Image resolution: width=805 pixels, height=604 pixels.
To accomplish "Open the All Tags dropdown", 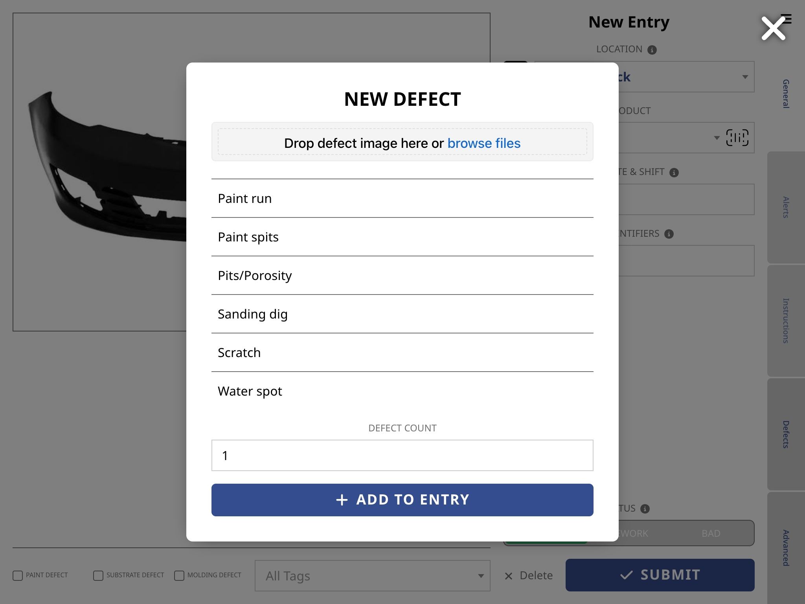I will pos(372,576).
